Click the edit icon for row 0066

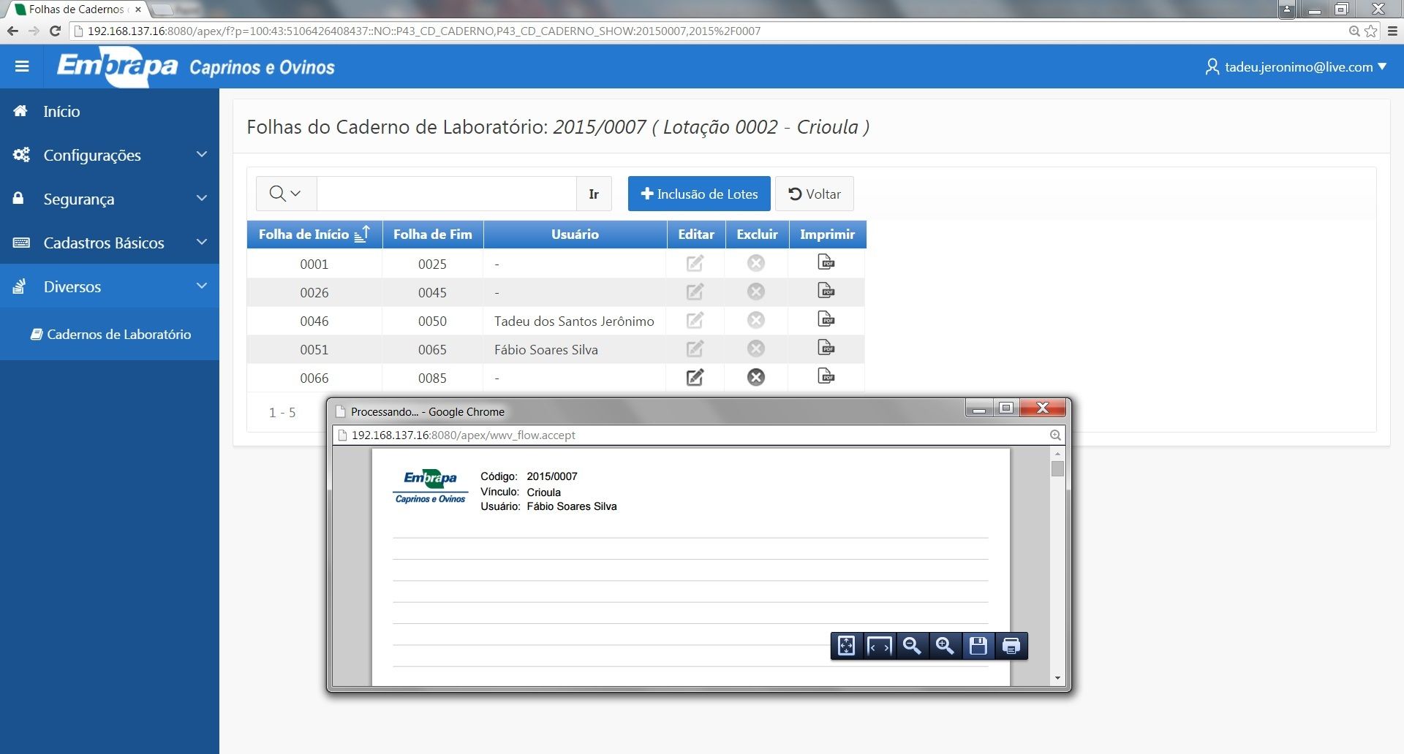tap(695, 378)
